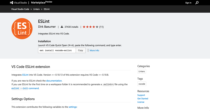The image size is (210, 111).
Task: Open the documentation link
Action: point(54,80)
